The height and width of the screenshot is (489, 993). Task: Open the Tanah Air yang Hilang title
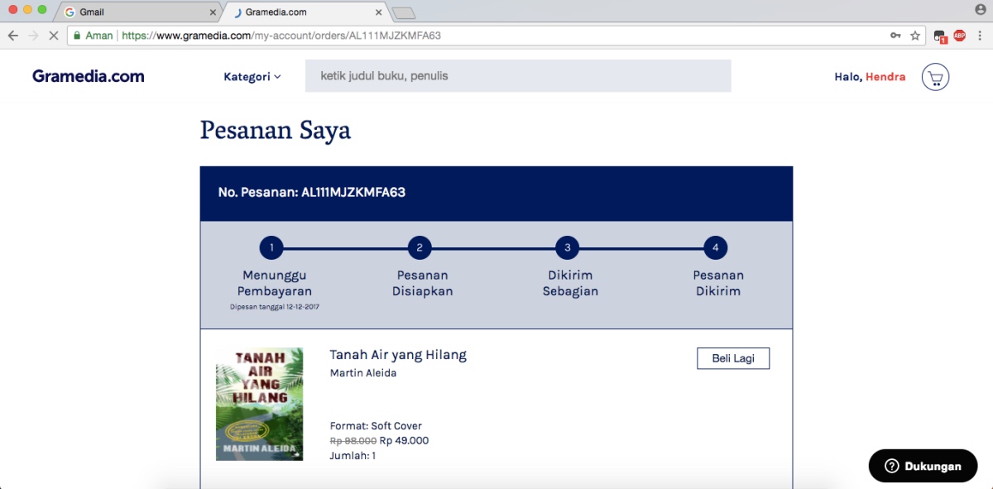click(398, 355)
